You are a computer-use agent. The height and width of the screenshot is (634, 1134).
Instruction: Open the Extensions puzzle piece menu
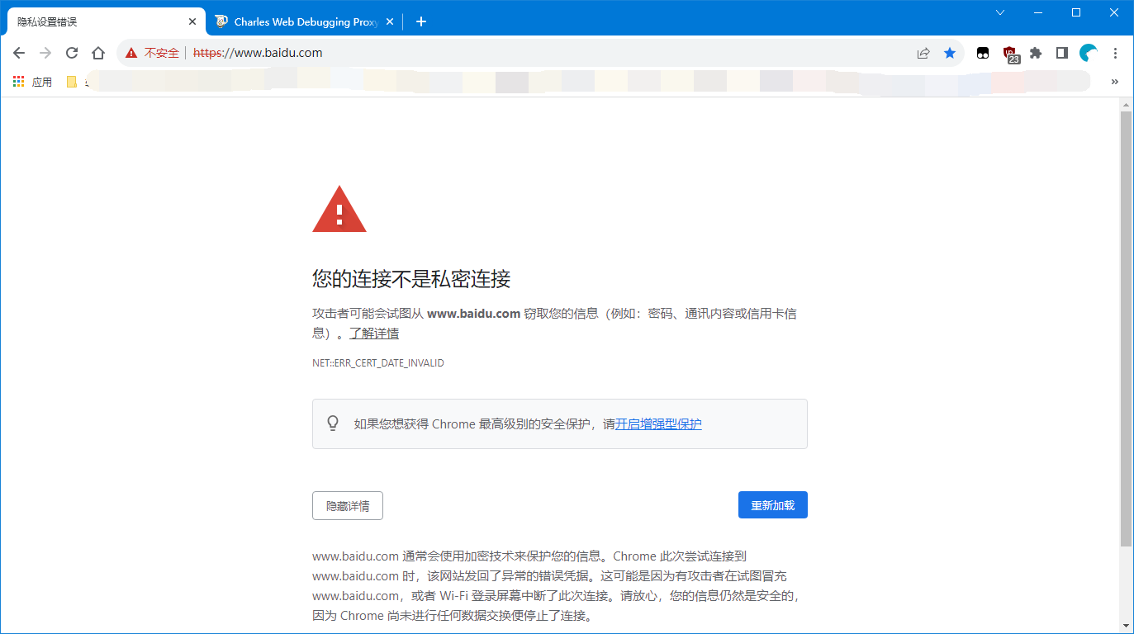pos(1036,53)
